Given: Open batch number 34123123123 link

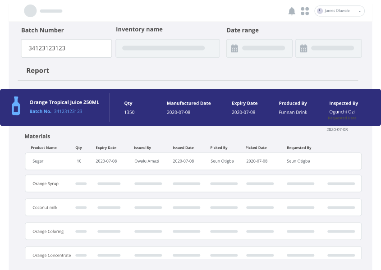Looking at the screenshot, I should [x=68, y=111].
